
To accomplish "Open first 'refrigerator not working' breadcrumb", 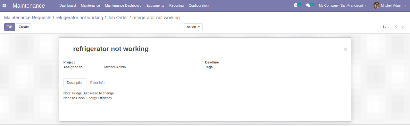I will 79,18.
